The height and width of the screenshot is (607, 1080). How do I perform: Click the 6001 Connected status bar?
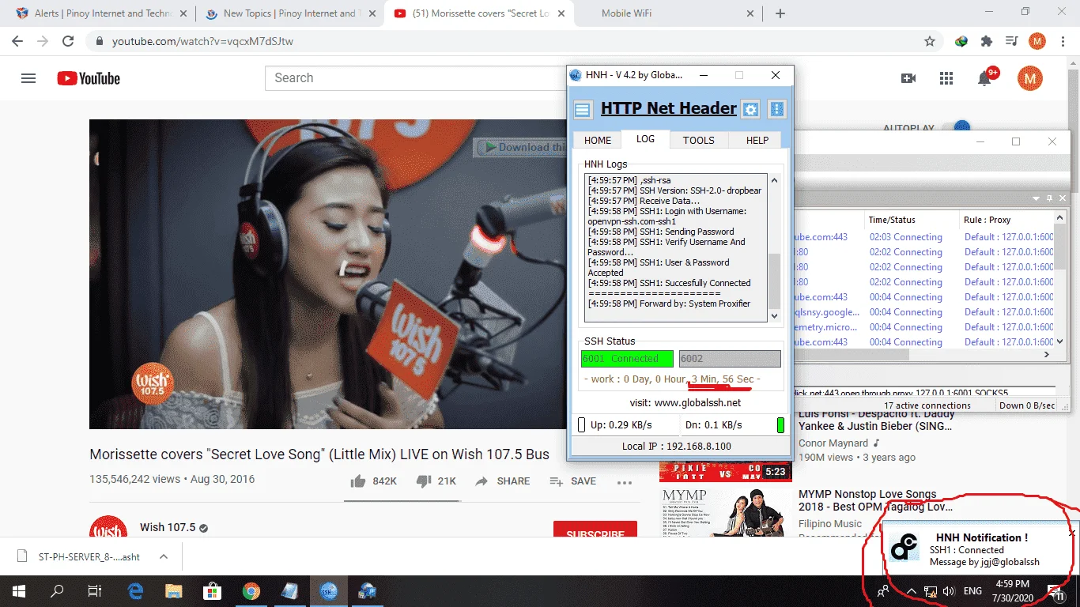627,359
